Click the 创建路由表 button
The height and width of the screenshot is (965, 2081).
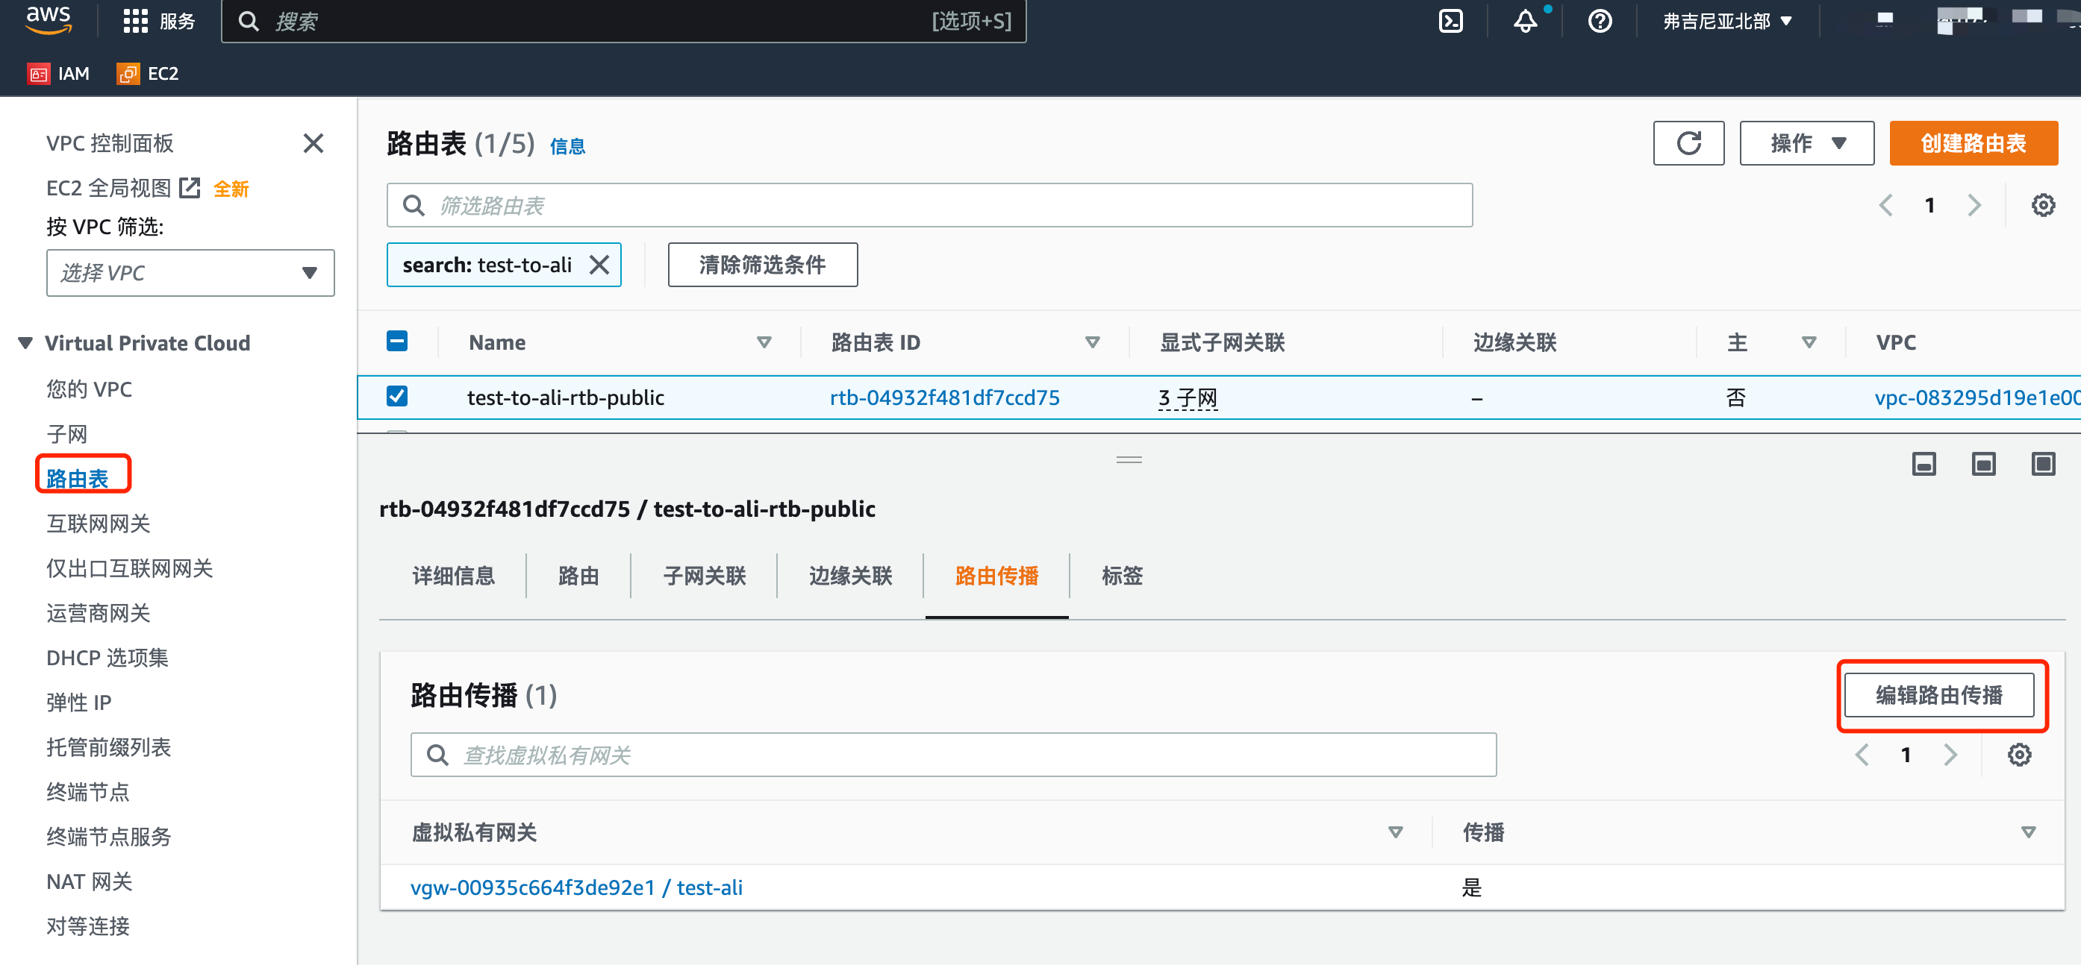(1973, 144)
